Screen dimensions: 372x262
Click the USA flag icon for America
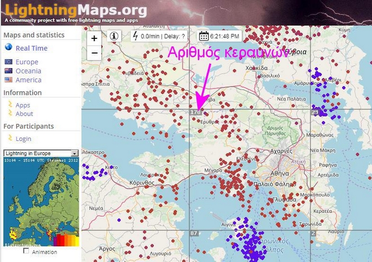pyautogui.click(x=8, y=80)
